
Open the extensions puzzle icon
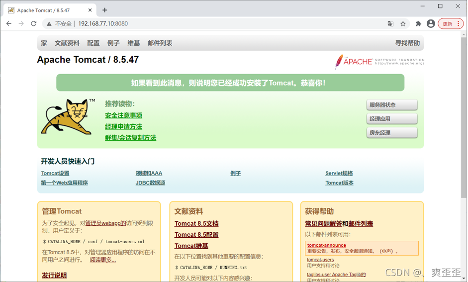coord(418,23)
